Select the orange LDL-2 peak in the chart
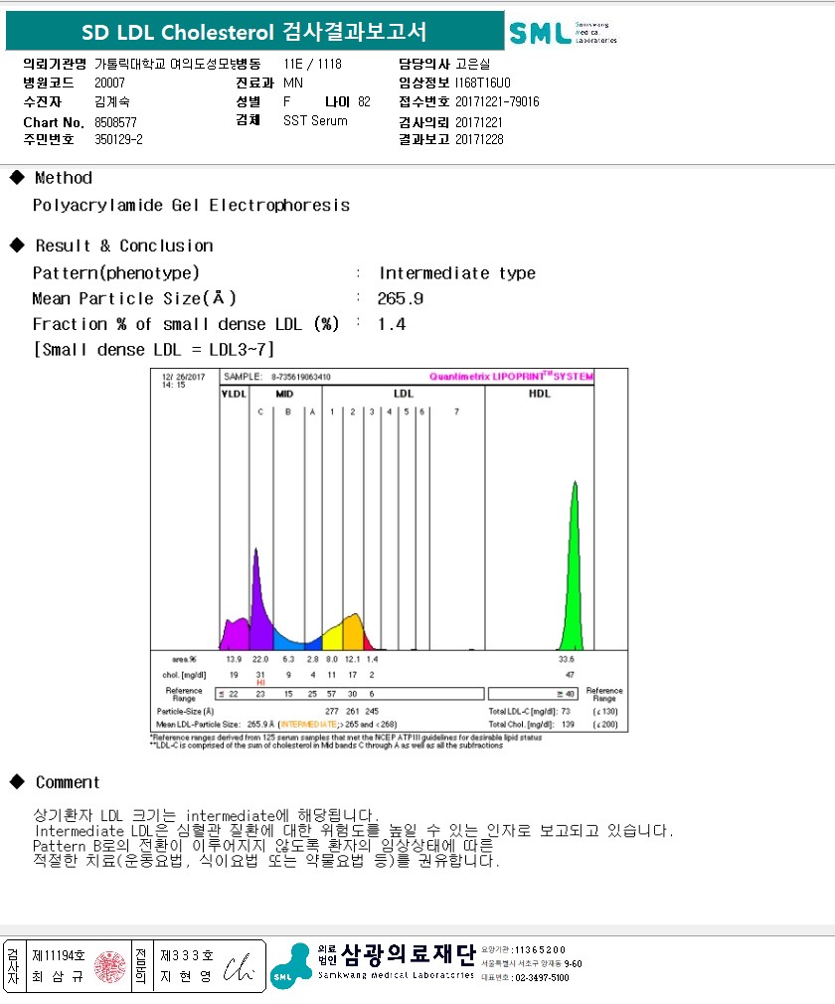This screenshot has height=1004, width=835. click(x=354, y=632)
